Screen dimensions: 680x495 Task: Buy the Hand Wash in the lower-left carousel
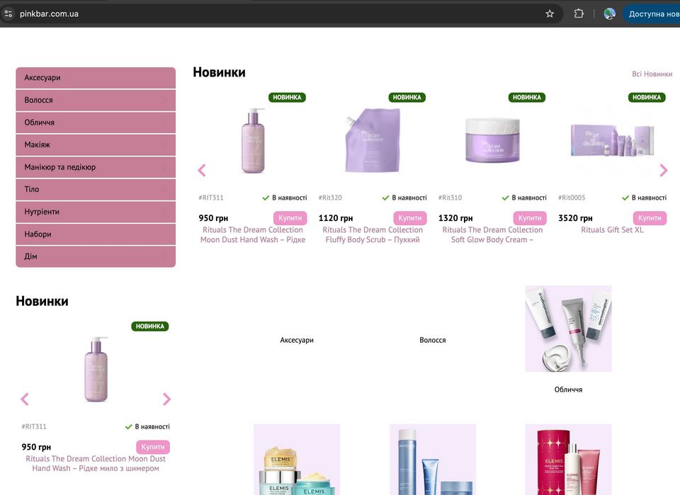click(153, 447)
